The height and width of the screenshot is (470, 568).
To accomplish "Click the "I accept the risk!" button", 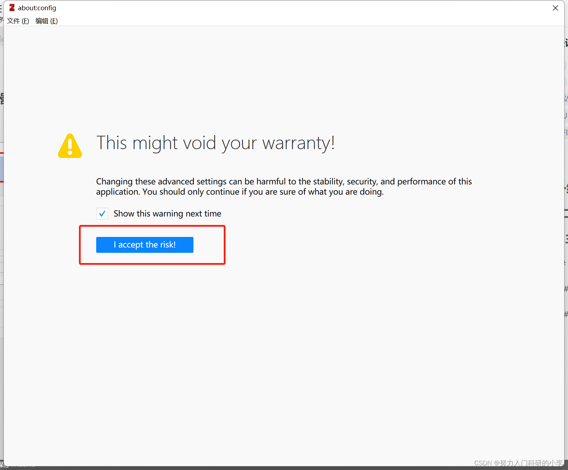I will tap(144, 245).
